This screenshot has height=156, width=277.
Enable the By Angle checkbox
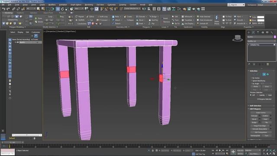tap(251, 84)
